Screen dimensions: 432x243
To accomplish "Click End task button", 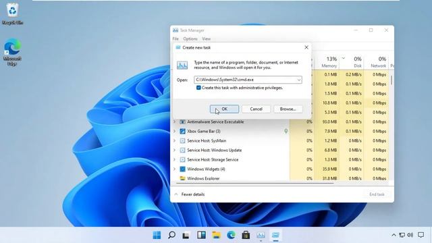I will click(377, 194).
